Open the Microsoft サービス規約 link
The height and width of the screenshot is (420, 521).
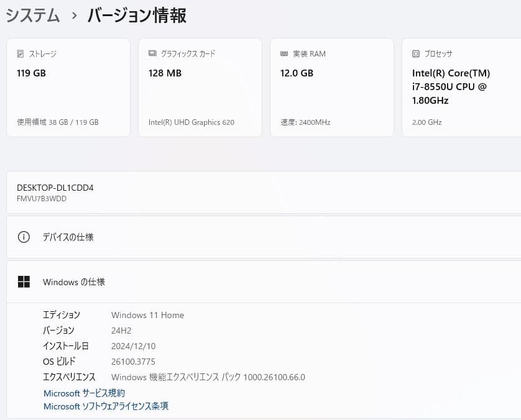coord(83,393)
